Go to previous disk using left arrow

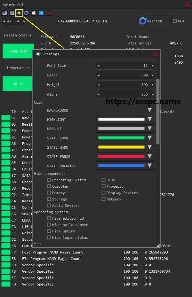(x=4, y=21)
